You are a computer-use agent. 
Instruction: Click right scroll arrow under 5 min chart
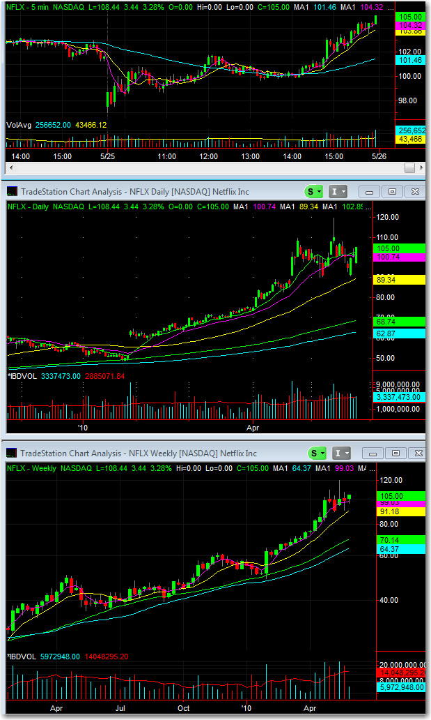click(421, 167)
